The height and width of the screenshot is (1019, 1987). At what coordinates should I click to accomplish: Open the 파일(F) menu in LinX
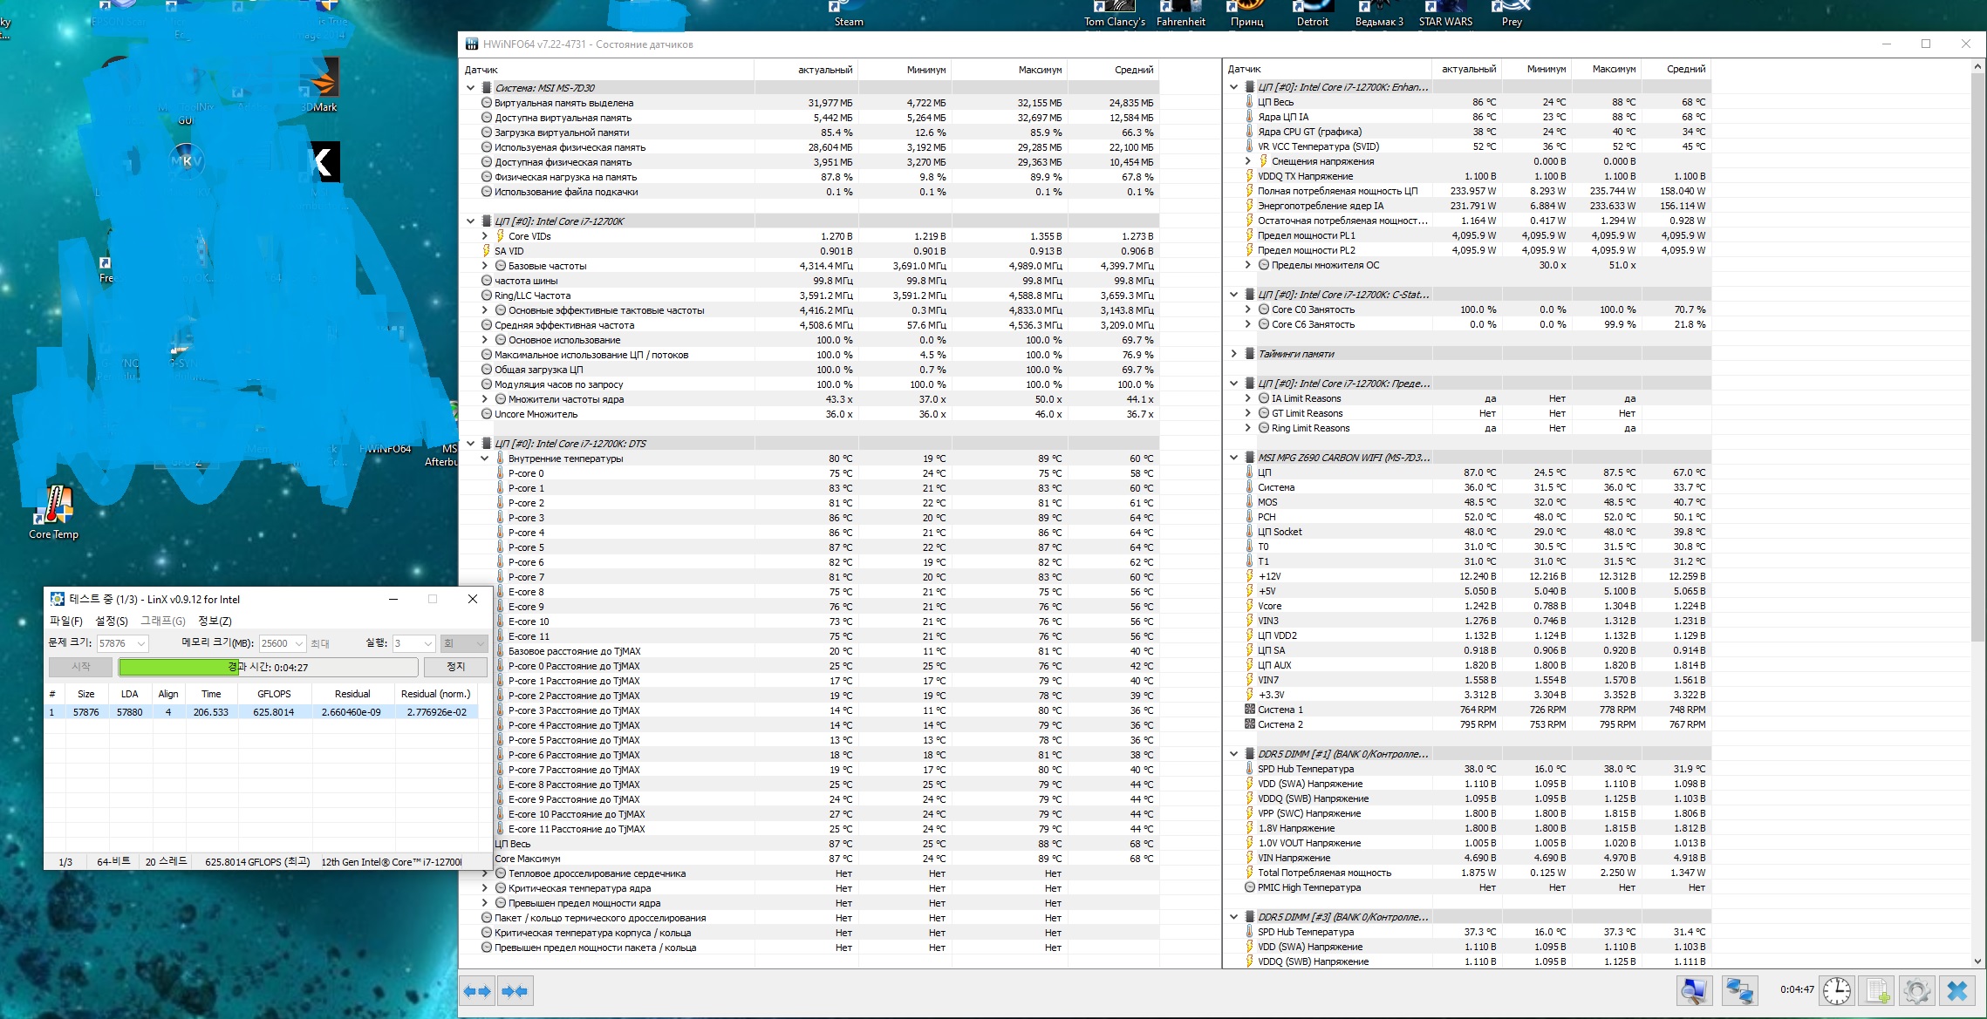point(66,621)
